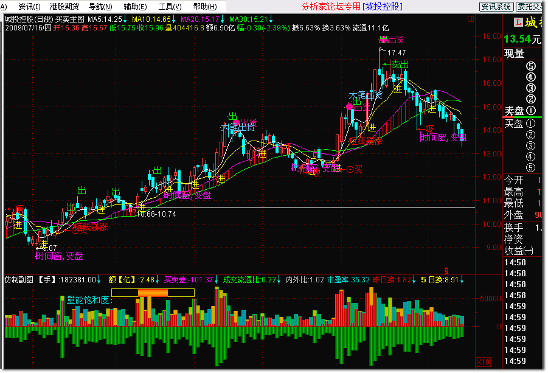Follow the blue [城投控股] link
548x373 pixels.
click(x=383, y=6)
